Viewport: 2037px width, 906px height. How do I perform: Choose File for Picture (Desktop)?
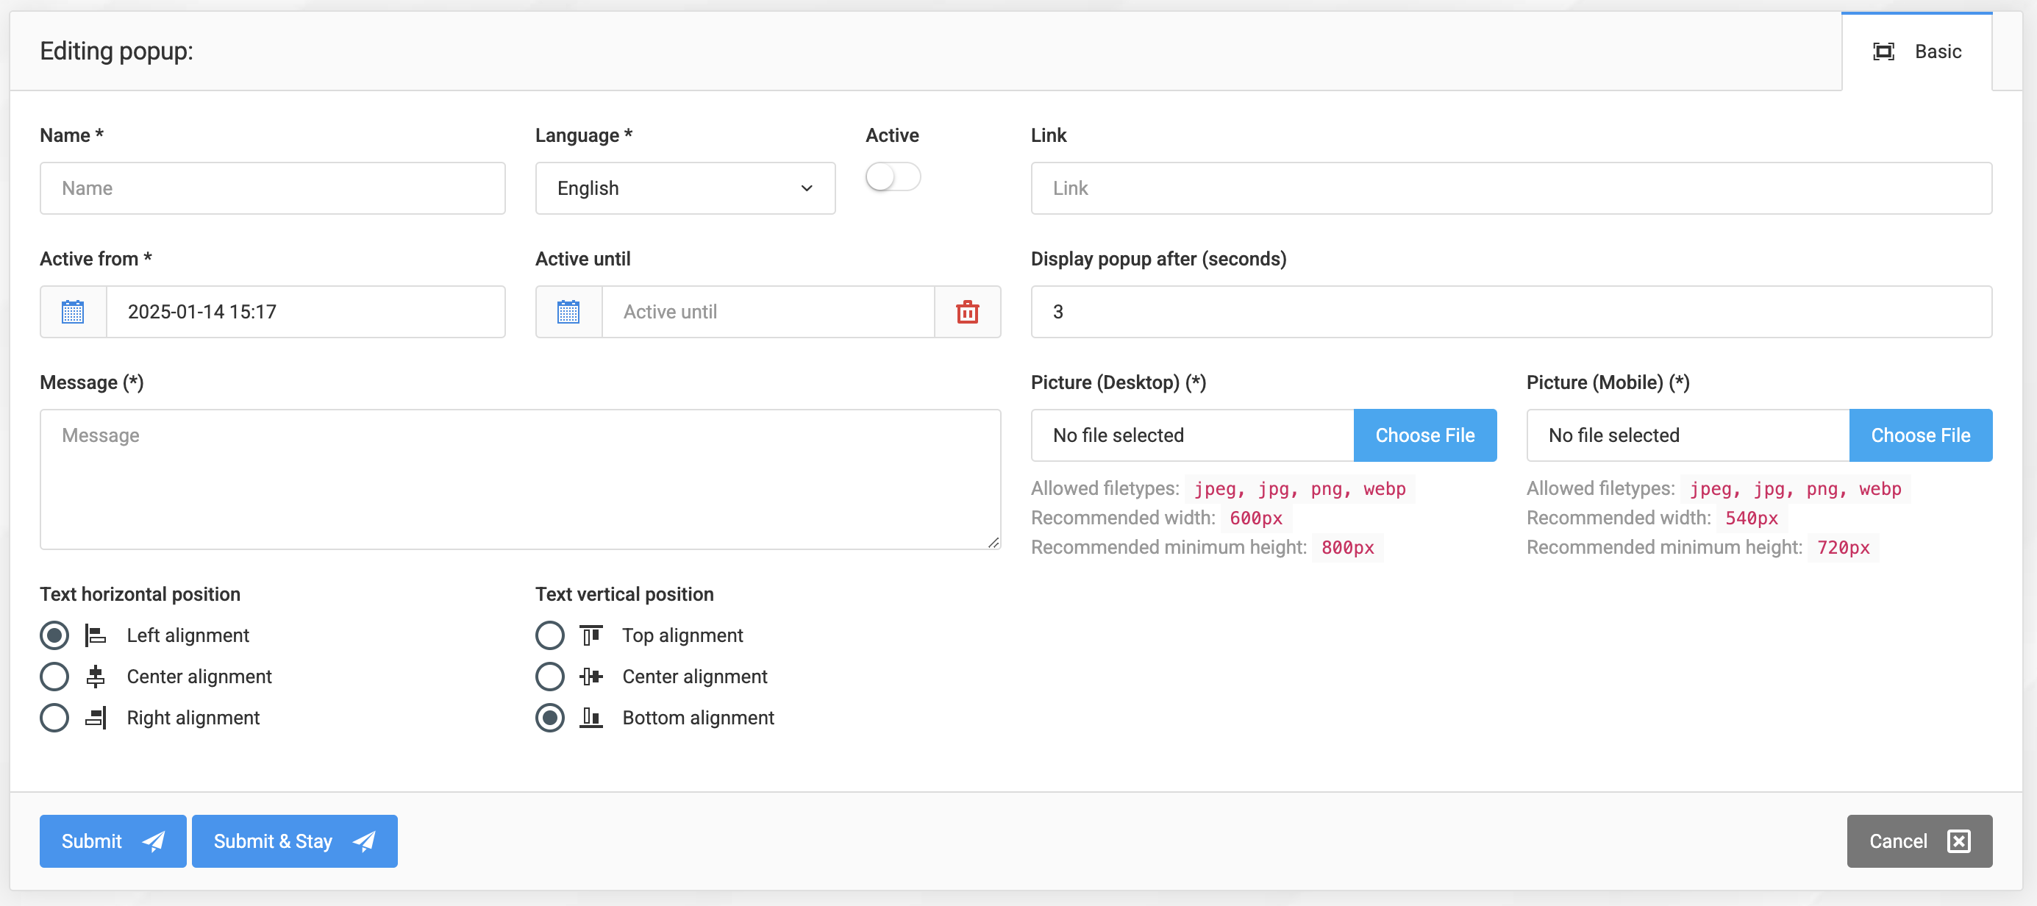[x=1424, y=435]
